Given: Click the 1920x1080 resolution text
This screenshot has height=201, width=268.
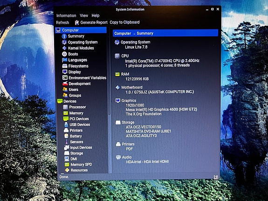Looking at the screenshot, I should click(x=135, y=105).
